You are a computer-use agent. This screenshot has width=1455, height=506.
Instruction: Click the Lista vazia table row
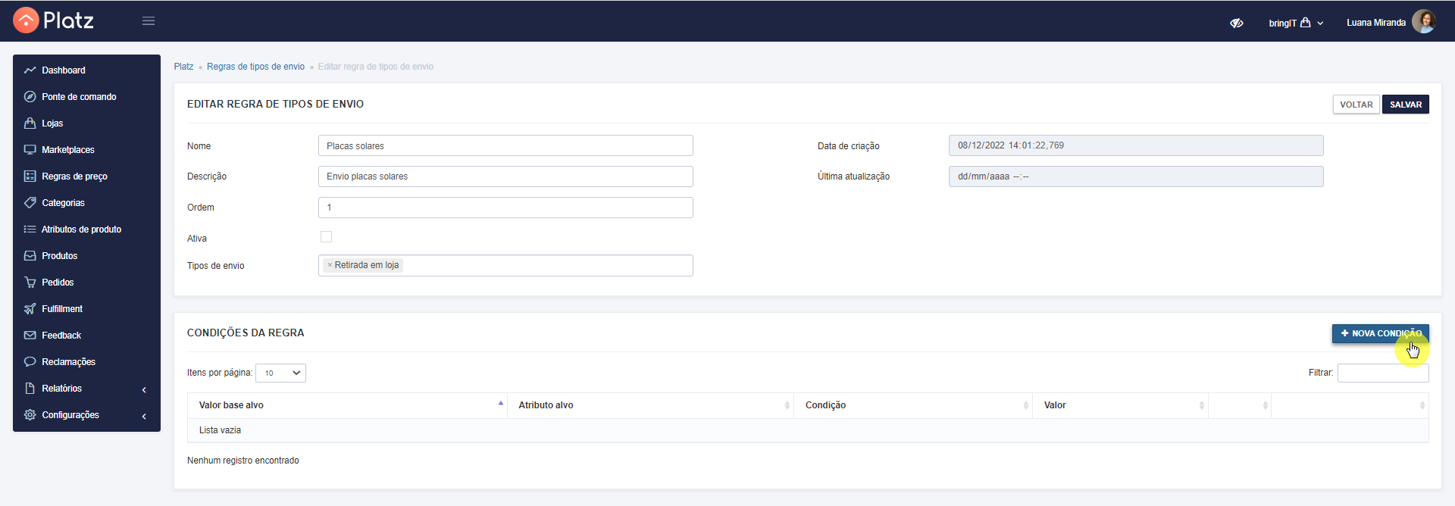808,430
